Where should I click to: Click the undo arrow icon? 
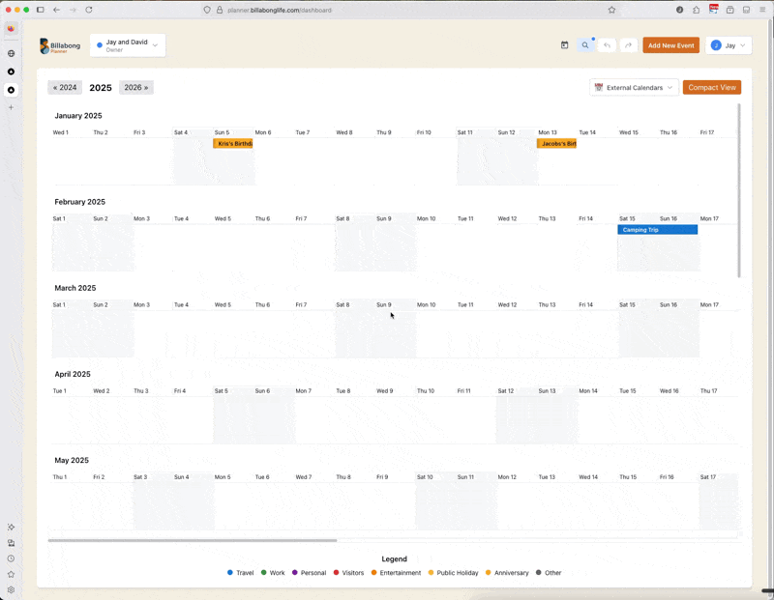click(607, 44)
